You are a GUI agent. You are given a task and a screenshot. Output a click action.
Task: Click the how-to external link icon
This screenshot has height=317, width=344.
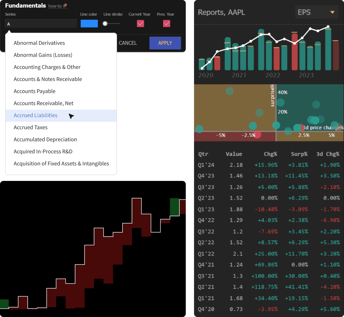65,6
